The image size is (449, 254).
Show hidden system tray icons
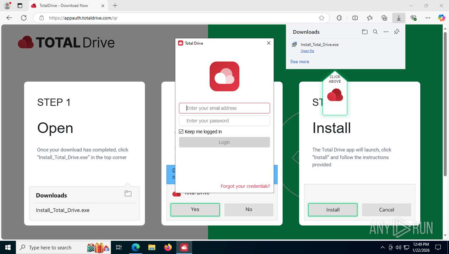click(x=383, y=247)
